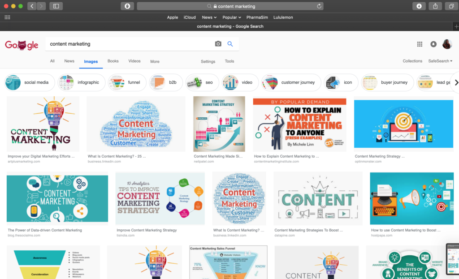This screenshot has width=459, height=279.
Task: Open the Google apps grid
Action: (420, 44)
